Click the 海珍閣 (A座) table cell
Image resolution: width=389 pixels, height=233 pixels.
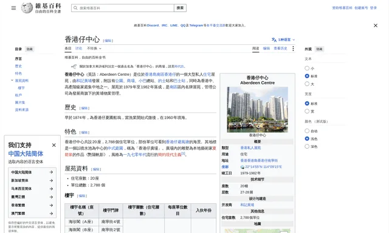tap(81, 221)
